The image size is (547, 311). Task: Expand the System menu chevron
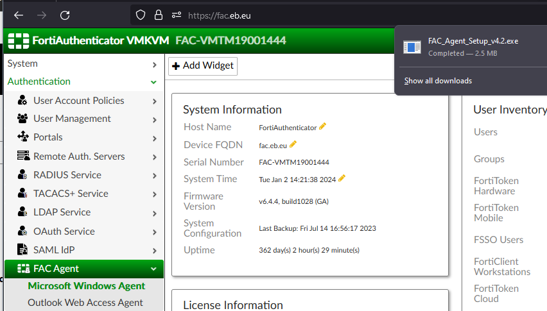(155, 64)
